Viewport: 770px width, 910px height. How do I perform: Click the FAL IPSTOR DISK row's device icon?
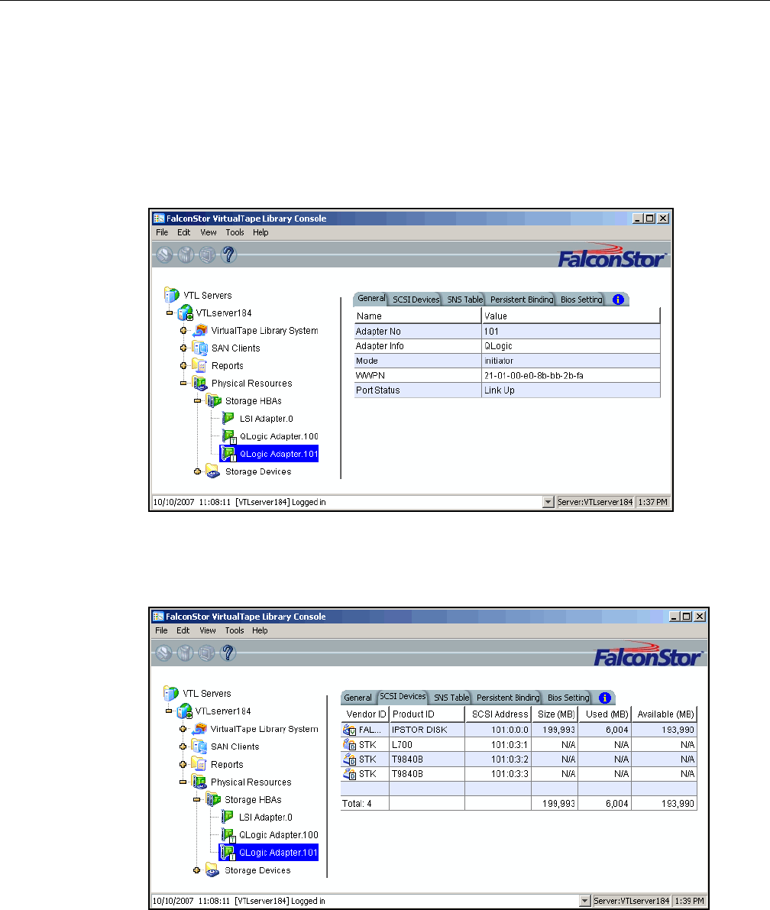349,730
